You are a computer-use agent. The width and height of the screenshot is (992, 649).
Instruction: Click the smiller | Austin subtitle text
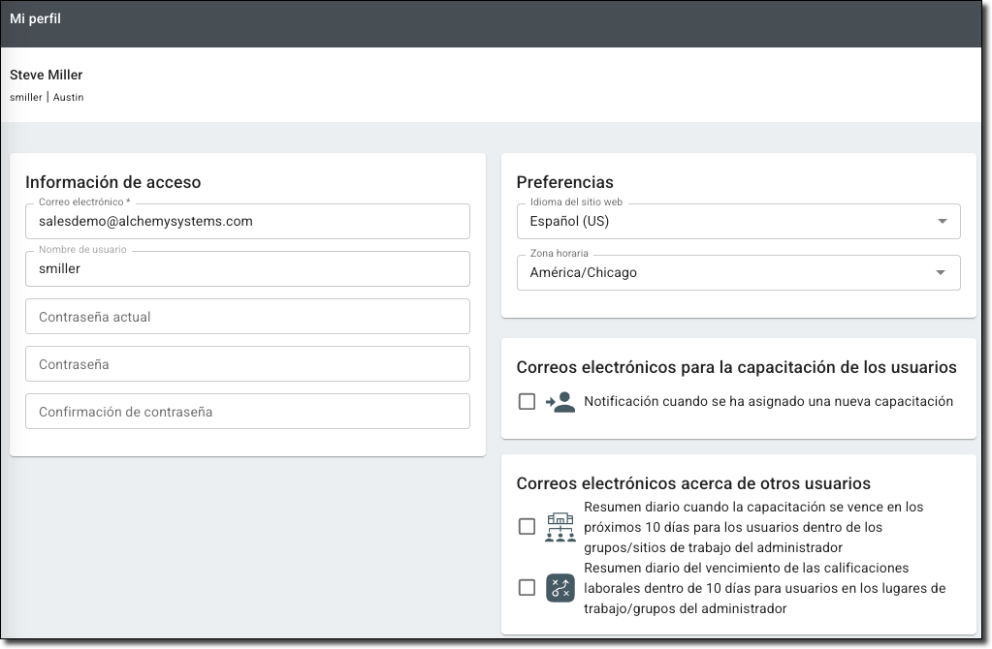(47, 98)
